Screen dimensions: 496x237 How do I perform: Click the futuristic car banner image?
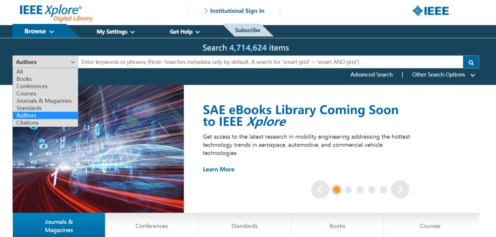pos(98,149)
